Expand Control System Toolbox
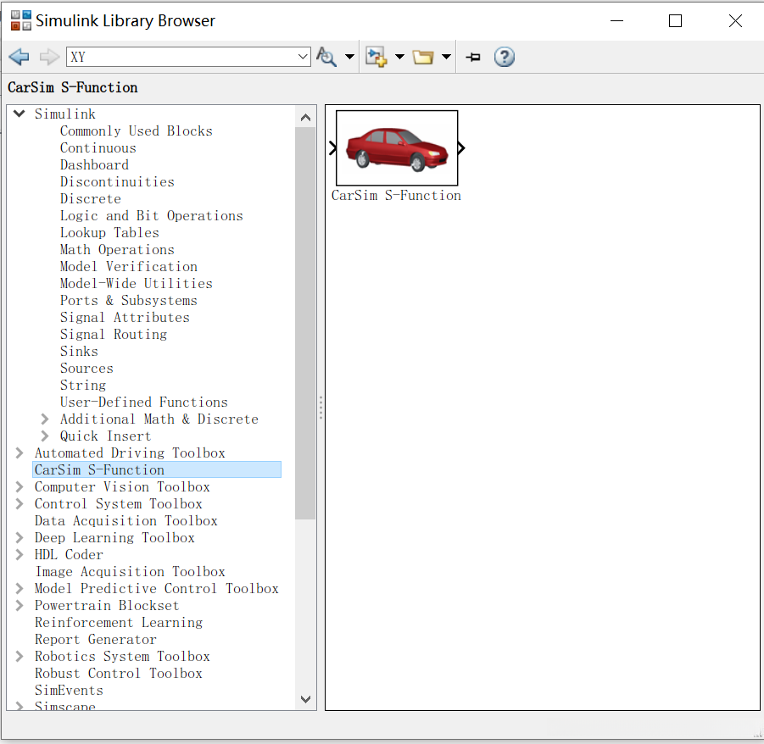Viewport: 764px width, 744px height. (20, 504)
